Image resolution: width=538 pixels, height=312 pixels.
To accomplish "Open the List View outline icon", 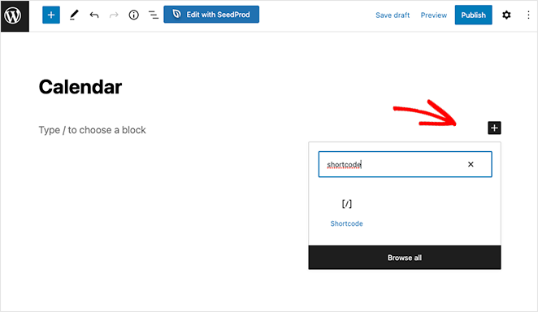I will tap(154, 15).
